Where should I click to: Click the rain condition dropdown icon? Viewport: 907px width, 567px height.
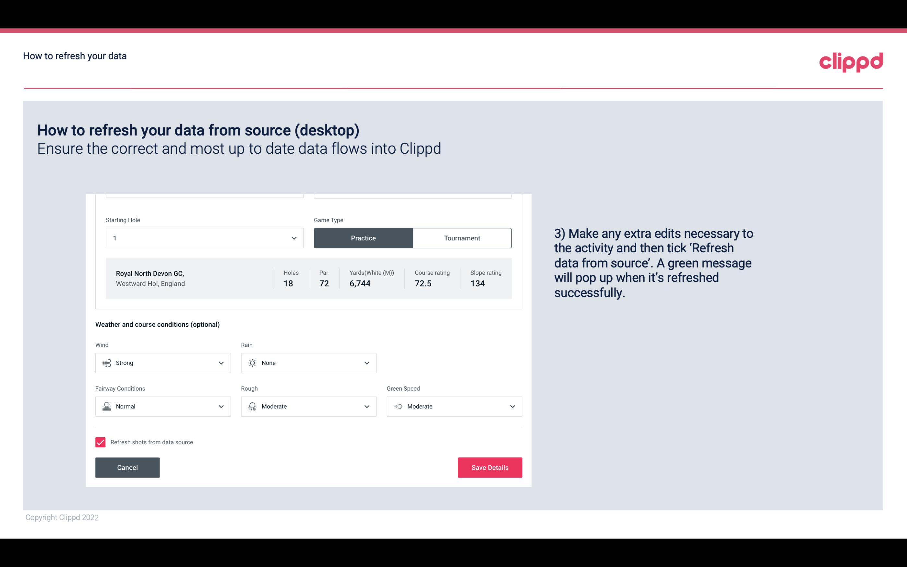pyautogui.click(x=366, y=363)
